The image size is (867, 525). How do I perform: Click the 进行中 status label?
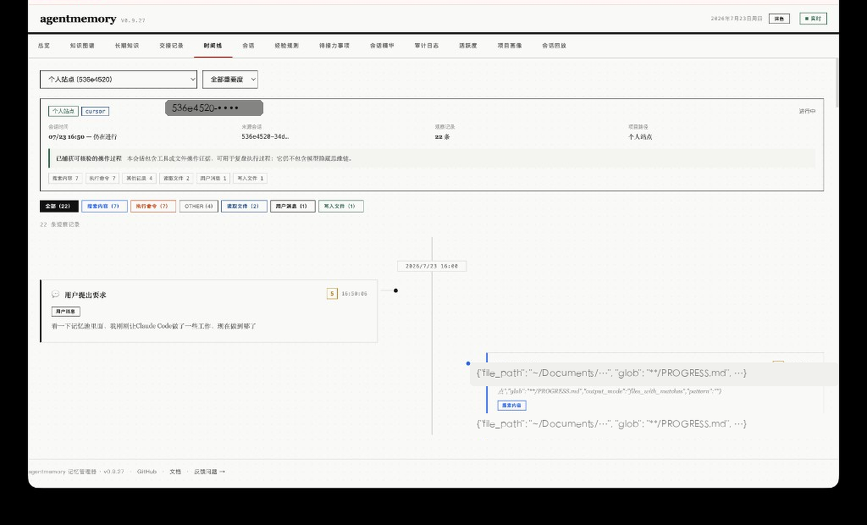807,111
